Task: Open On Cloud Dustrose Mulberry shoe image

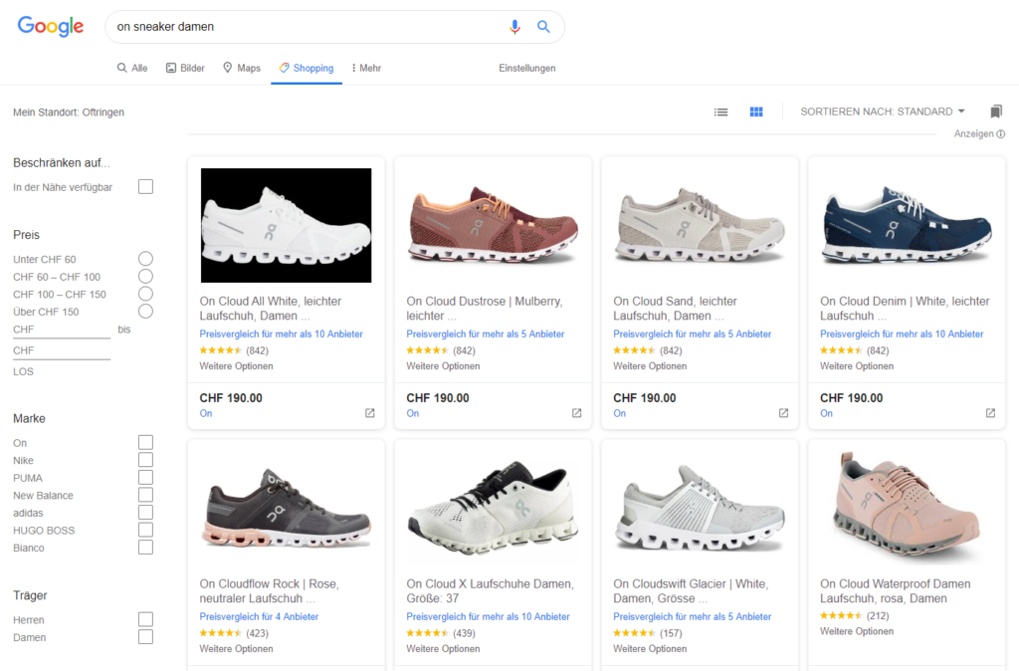Action: (494, 225)
